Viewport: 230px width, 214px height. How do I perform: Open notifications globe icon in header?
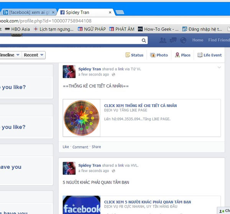[183, 40]
